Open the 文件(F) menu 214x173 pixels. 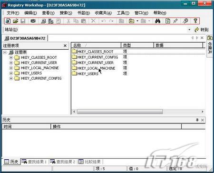13,13
